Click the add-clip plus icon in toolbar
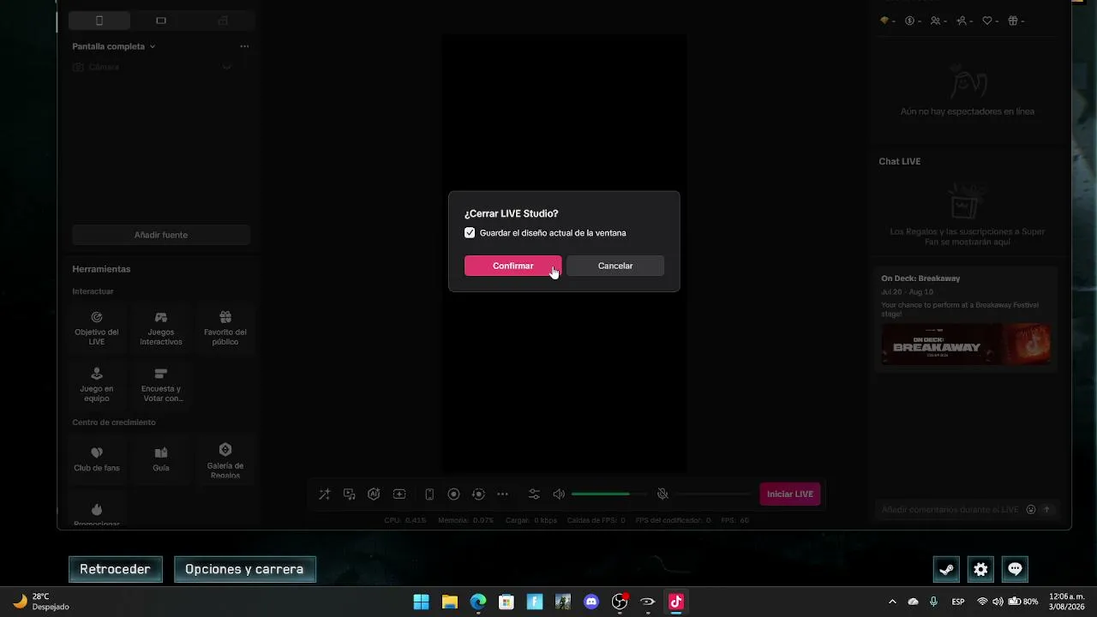 coord(399,494)
